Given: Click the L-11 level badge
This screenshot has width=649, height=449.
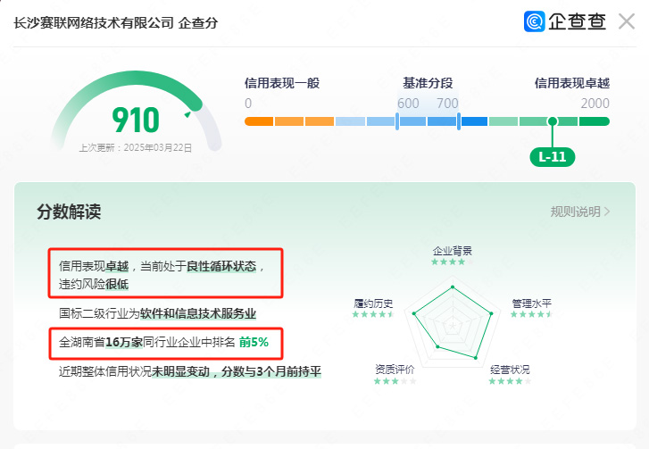Looking at the screenshot, I should [x=552, y=156].
